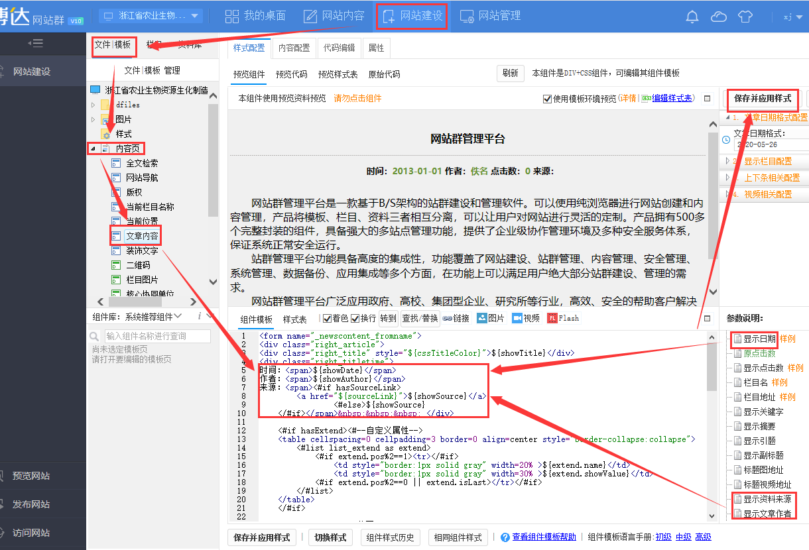
Task: Click the 显示关键字 parameter document icon
Action: click(737, 412)
